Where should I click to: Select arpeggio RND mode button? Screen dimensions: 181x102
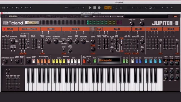[79, 61]
